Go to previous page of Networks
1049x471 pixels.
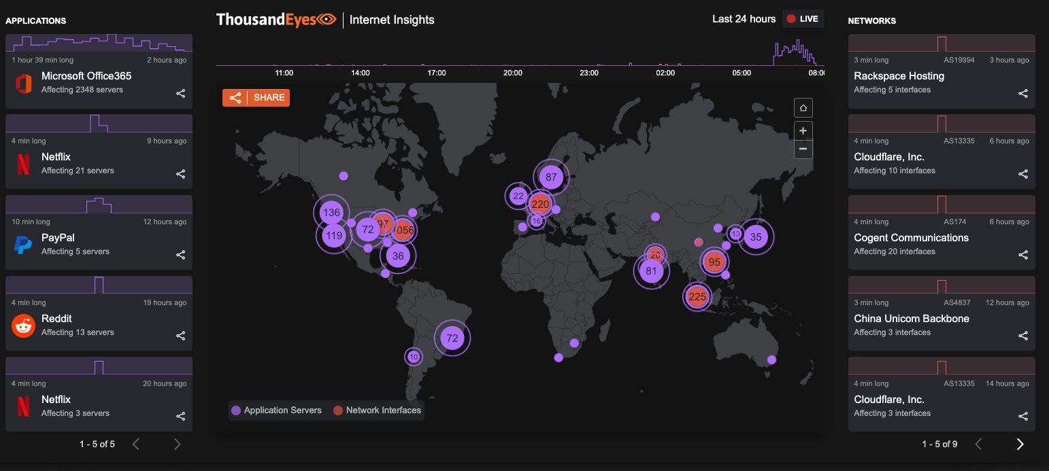coord(979,444)
